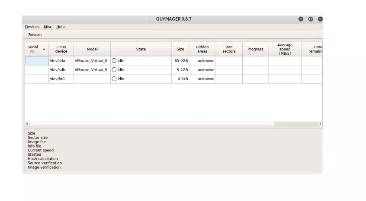366x201 pixels.
Task: Click the horizontal scrollbar left arrow
Action: 27,124
